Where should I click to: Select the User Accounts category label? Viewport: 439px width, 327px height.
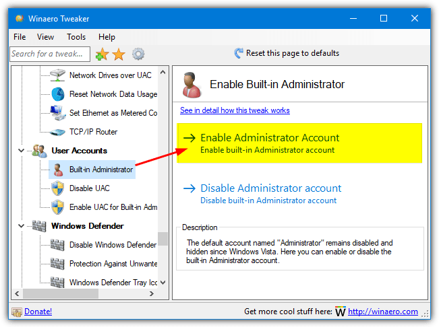[x=79, y=151]
